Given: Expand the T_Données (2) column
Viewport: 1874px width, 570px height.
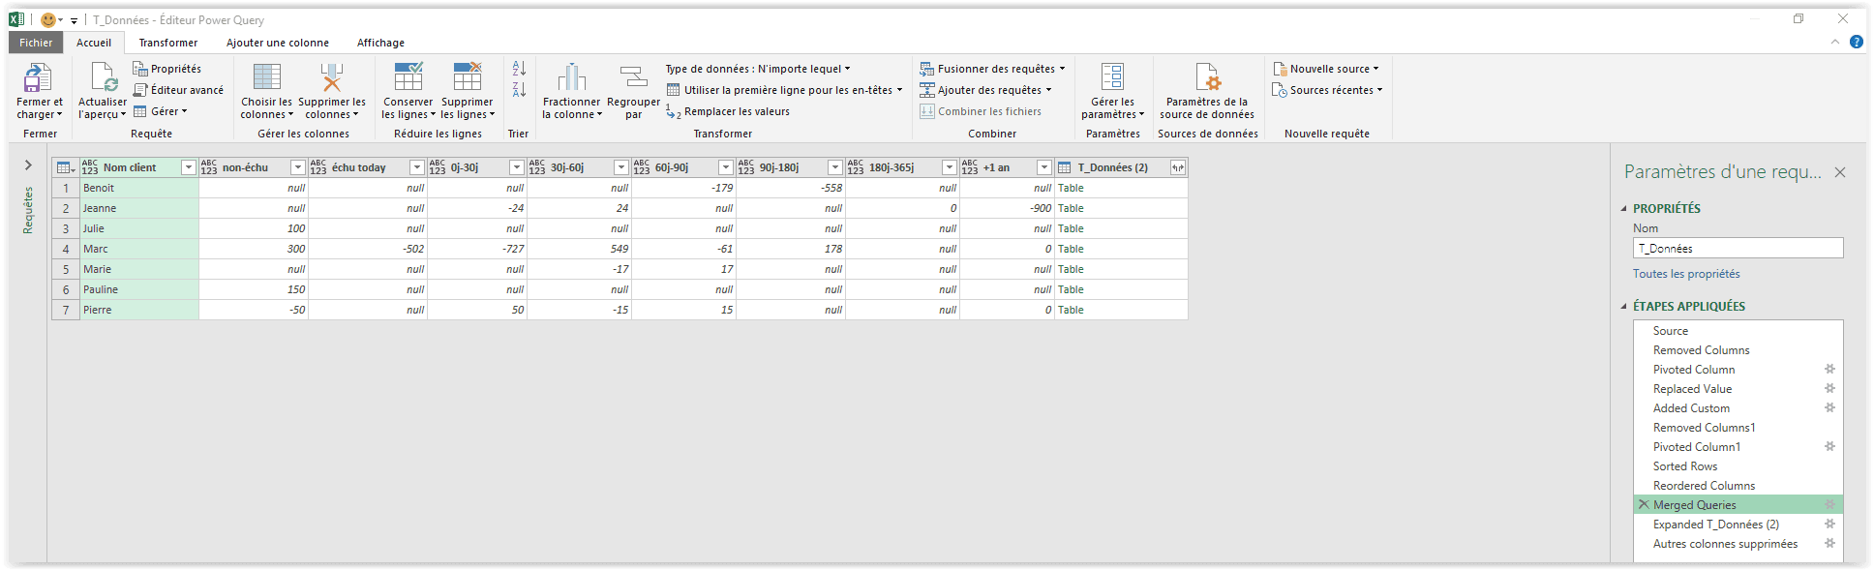Looking at the screenshot, I should (1177, 168).
